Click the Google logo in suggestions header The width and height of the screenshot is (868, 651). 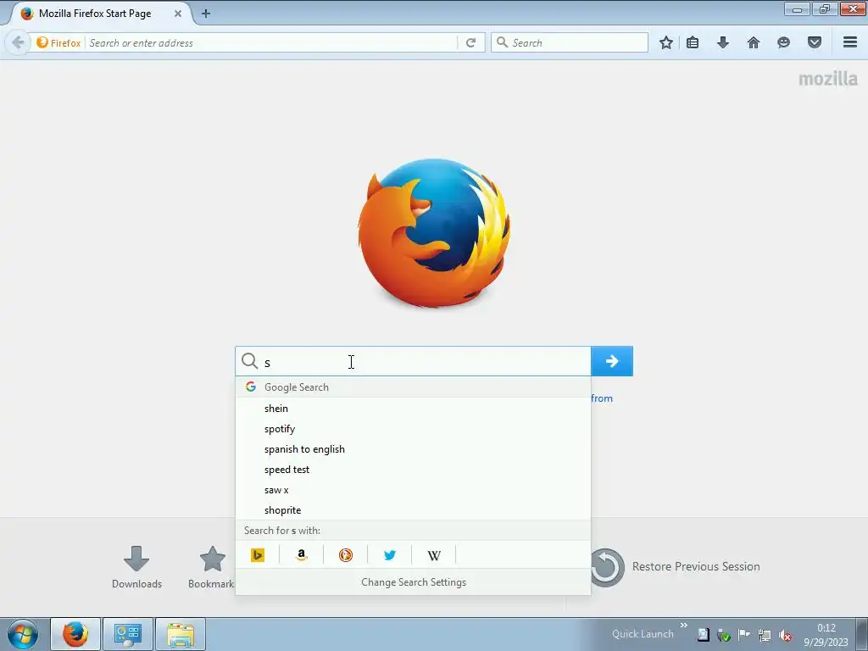click(251, 387)
